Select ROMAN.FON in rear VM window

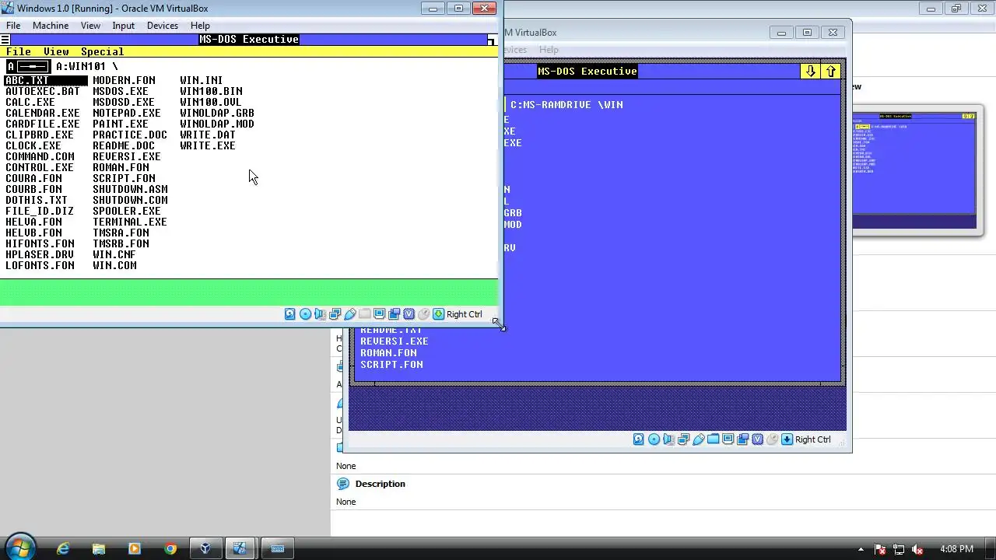coord(388,352)
